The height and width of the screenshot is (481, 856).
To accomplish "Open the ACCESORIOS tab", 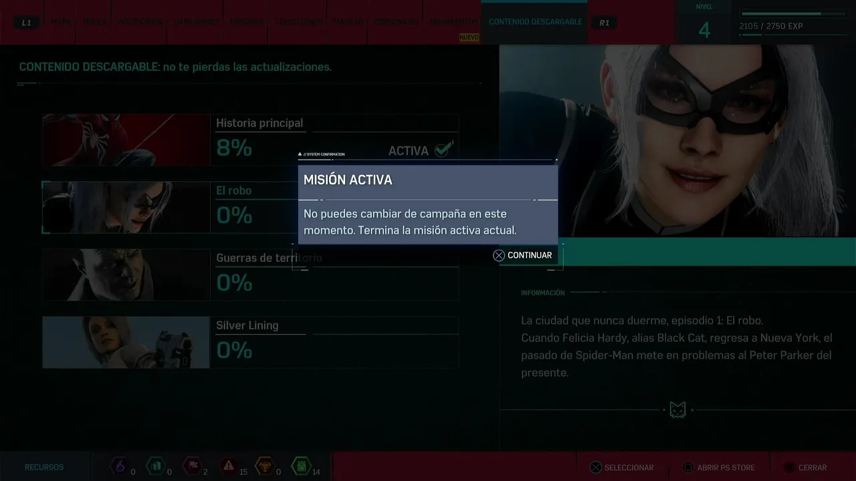I will 140,22.
